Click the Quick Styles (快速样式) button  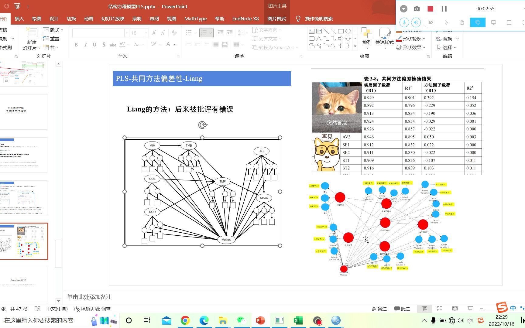(x=384, y=38)
